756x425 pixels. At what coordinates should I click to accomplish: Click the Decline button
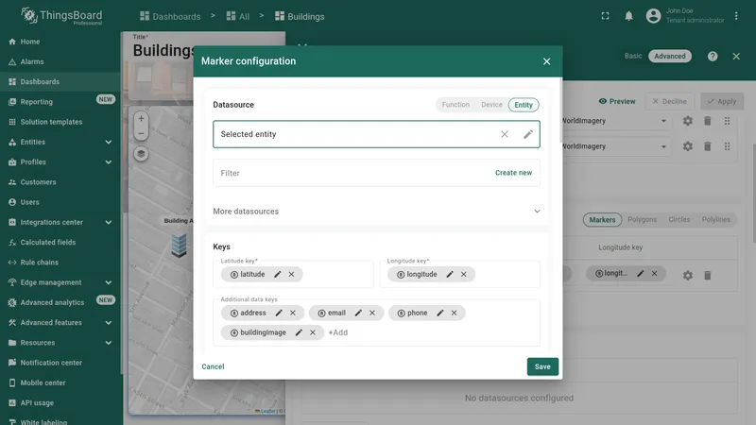(669, 102)
